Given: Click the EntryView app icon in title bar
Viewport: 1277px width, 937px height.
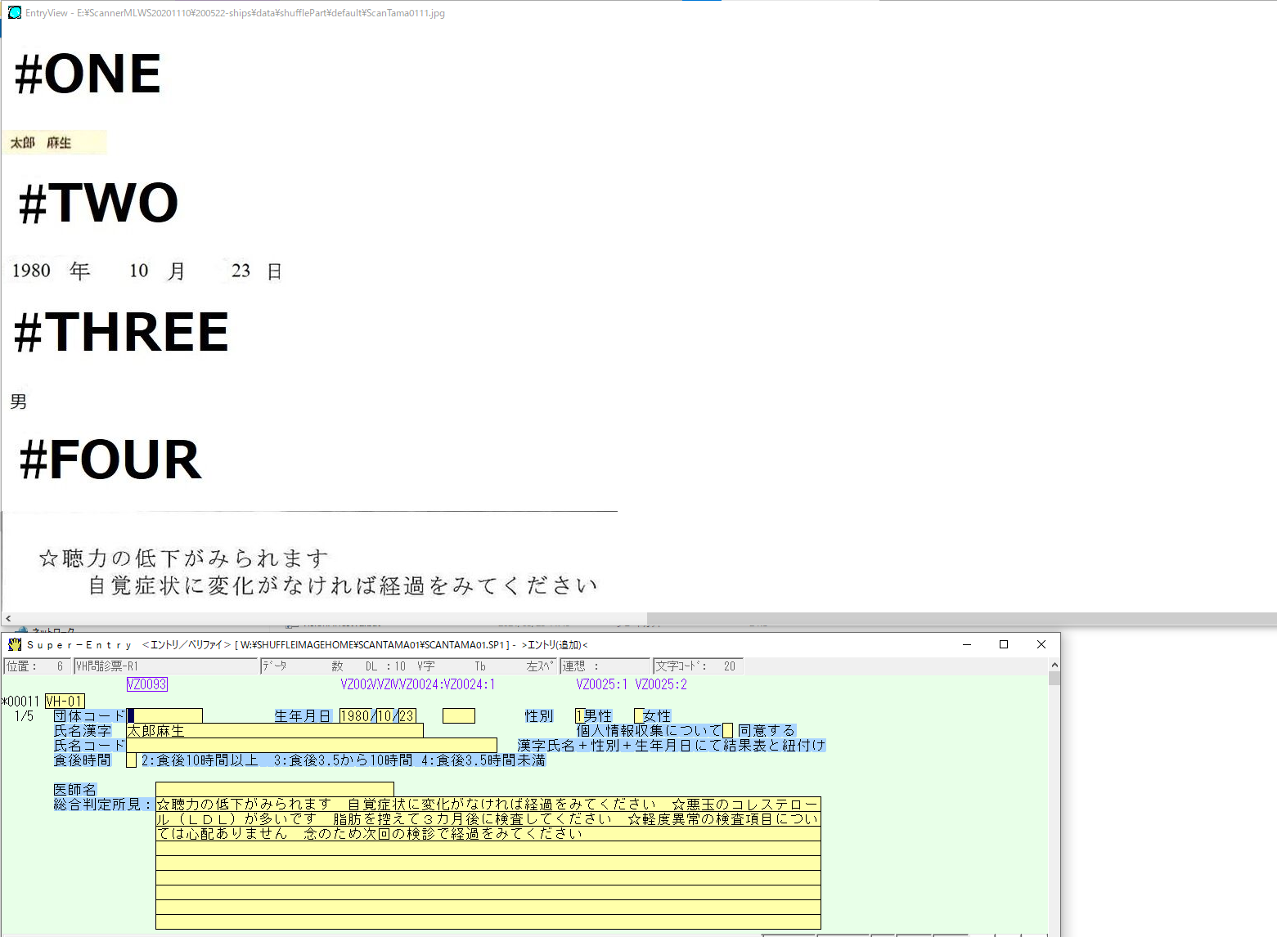Looking at the screenshot, I should coord(14,12).
